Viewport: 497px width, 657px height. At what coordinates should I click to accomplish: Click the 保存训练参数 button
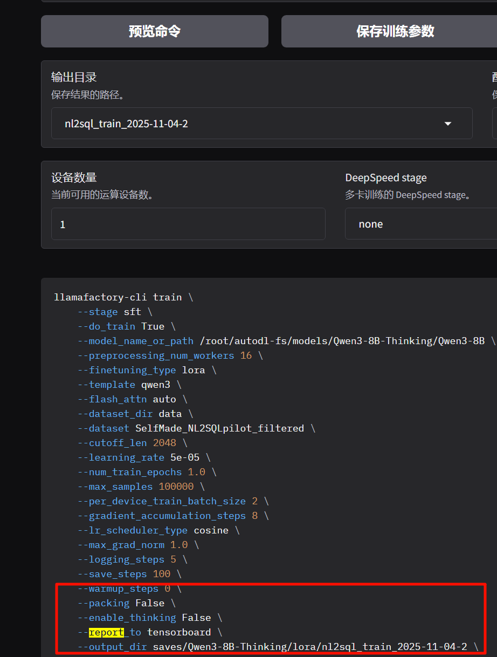[x=389, y=31]
